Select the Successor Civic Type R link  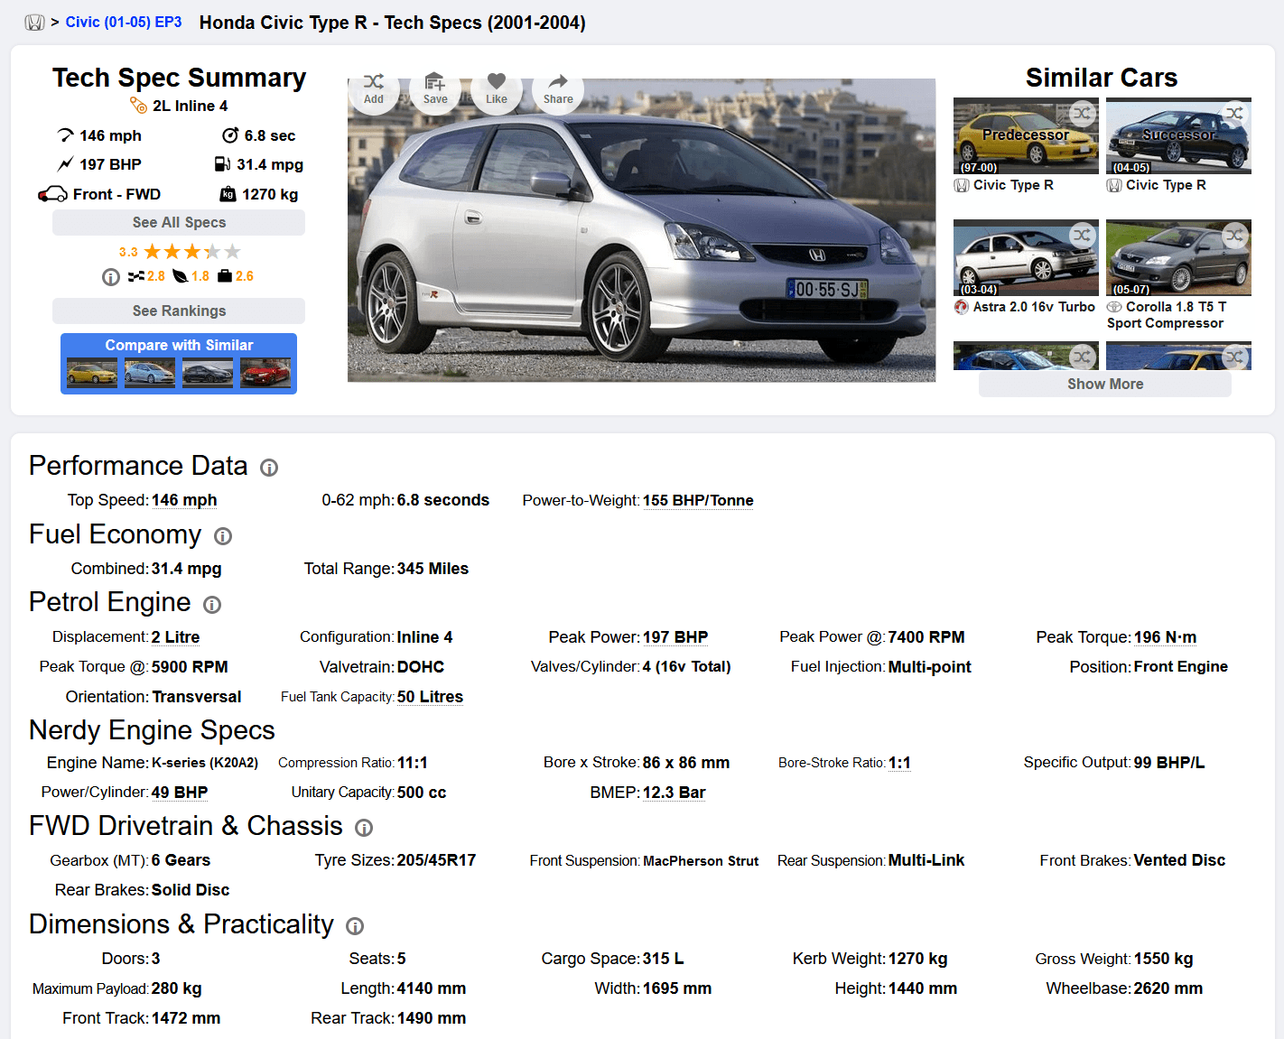(1165, 184)
